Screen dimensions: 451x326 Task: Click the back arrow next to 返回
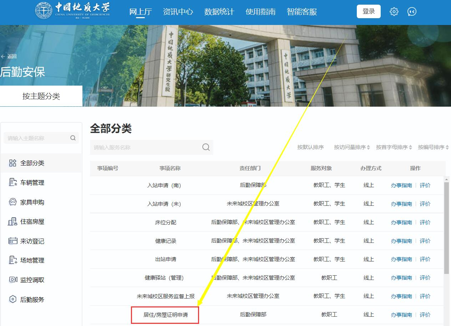coord(3,56)
